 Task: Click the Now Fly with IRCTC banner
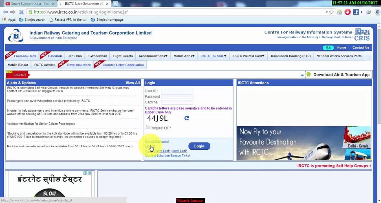click(303, 143)
